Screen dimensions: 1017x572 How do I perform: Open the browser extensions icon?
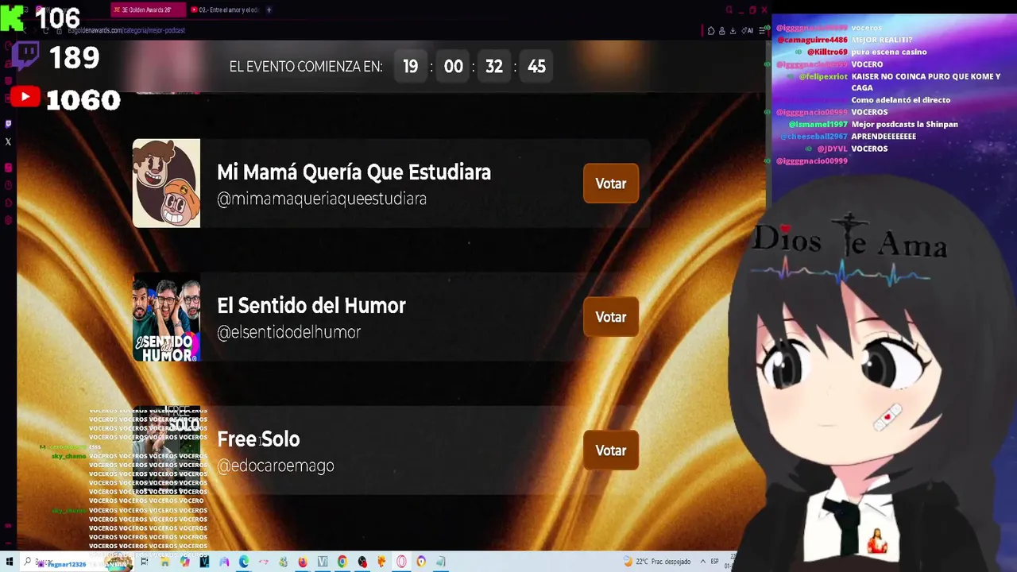[x=711, y=31]
